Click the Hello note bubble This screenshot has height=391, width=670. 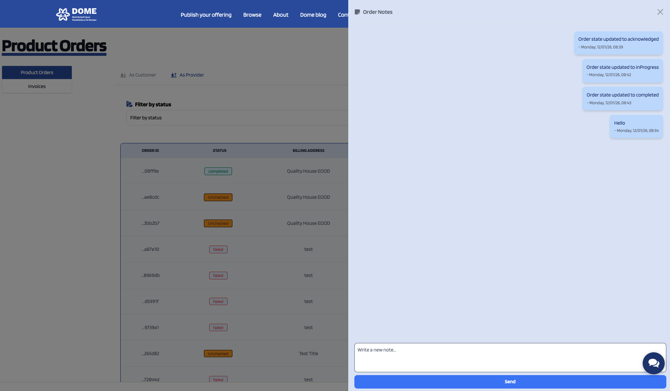[x=636, y=126]
